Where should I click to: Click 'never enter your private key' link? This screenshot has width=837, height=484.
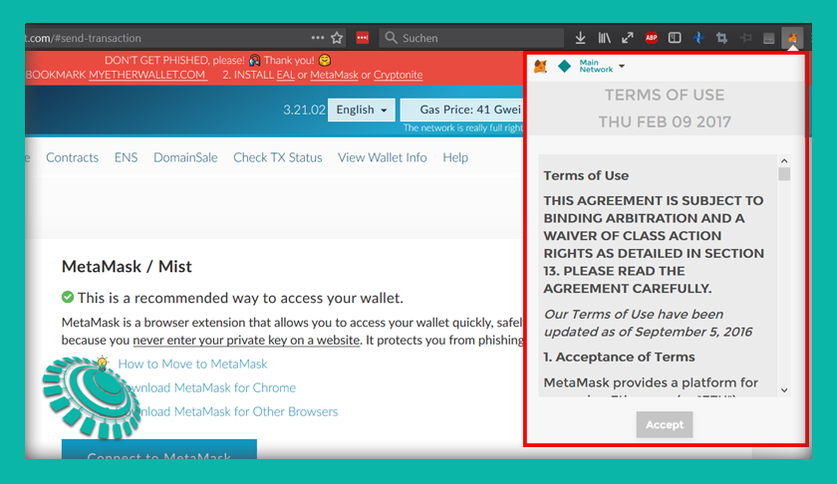tap(246, 341)
